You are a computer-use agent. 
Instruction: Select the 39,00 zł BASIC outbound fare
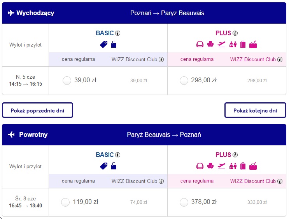point(67,80)
